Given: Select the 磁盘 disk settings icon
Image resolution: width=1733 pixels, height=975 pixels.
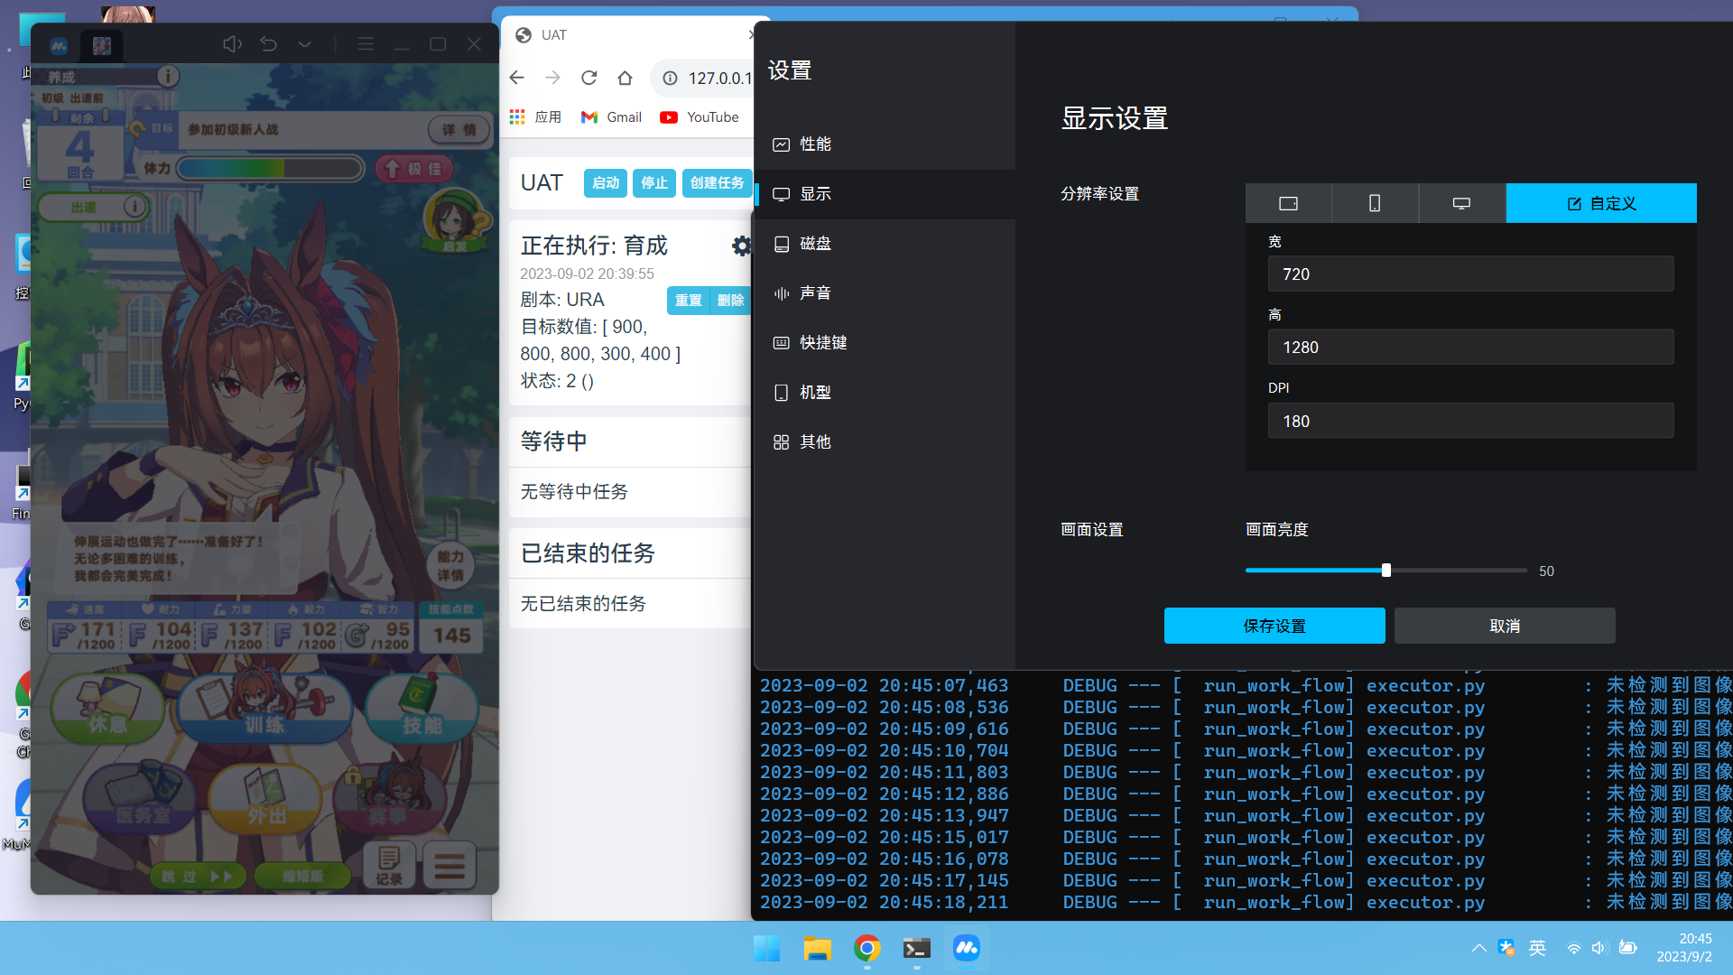Looking at the screenshot, I should 782,244.
